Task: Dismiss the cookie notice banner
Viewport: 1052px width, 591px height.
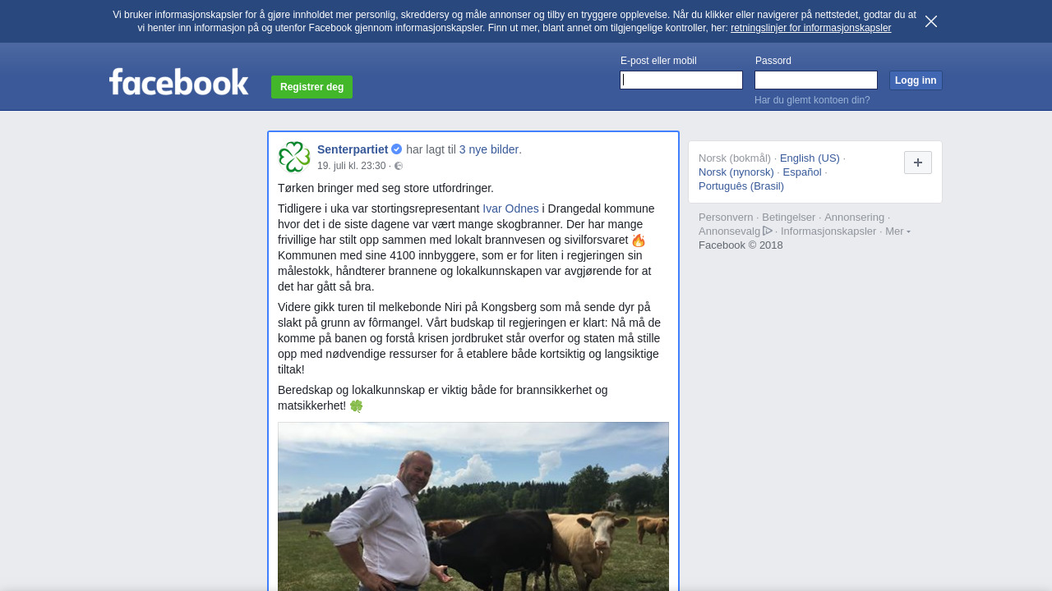Action: pos(931,21)
